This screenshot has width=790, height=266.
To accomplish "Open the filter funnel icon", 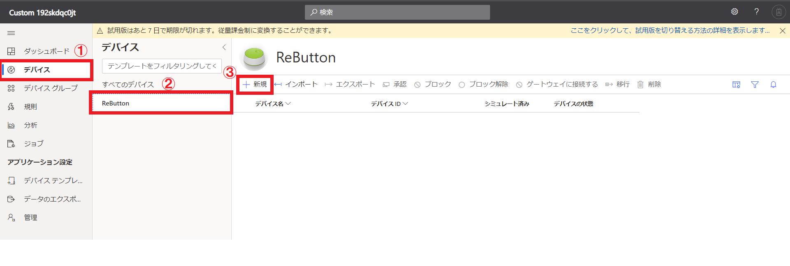I will pos(755,85).
